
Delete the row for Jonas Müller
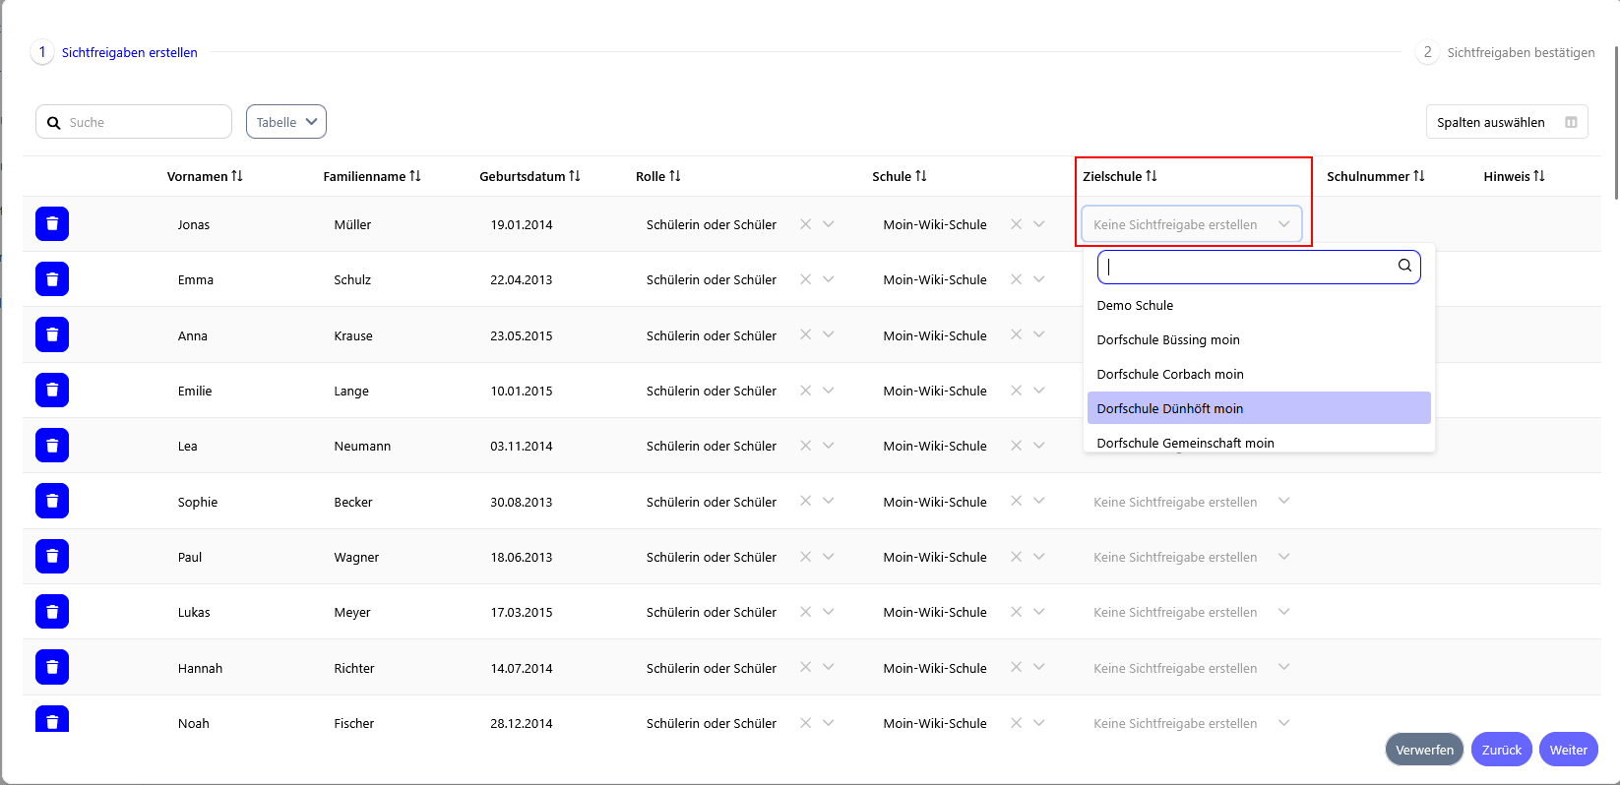tap(52, 224)
